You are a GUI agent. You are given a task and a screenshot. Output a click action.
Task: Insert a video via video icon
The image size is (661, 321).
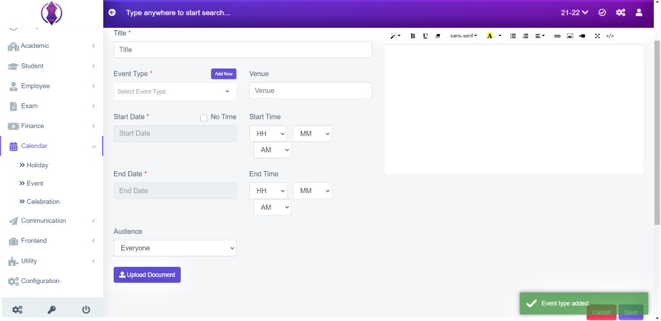click(x=582, y=36)
